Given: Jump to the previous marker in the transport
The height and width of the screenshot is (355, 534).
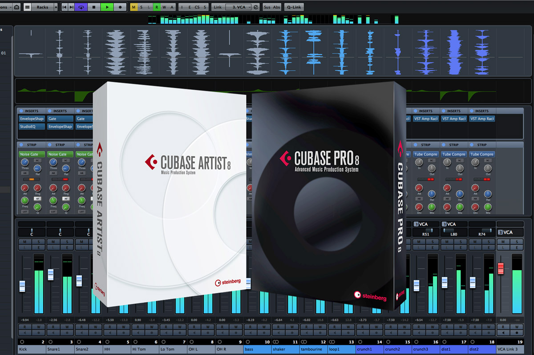Looking at the screenshot, I should [x=65, y=7].
